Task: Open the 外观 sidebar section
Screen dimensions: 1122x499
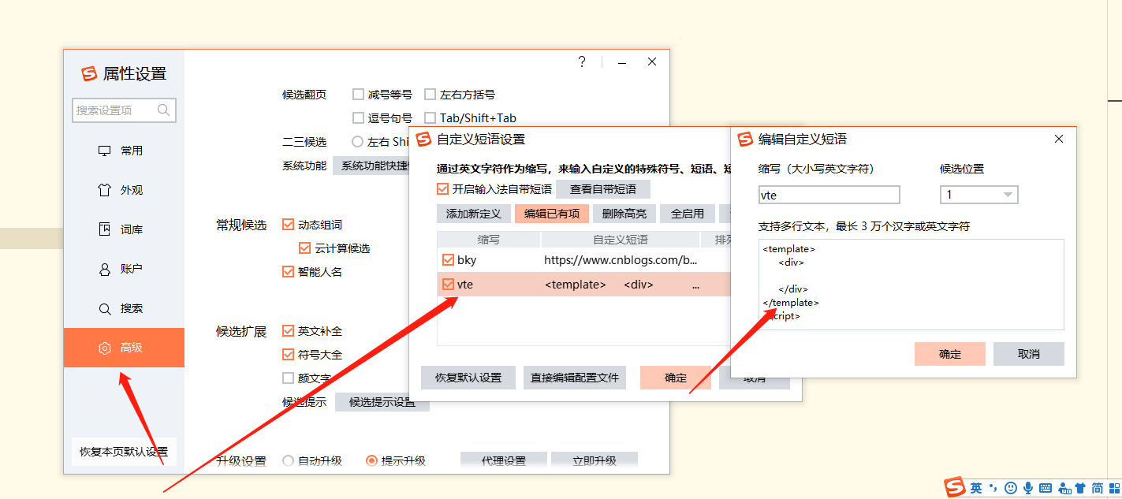Action: coord(124,190)
